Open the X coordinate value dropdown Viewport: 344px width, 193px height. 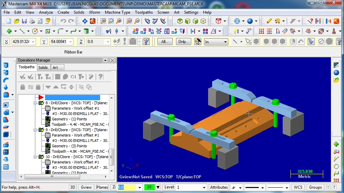pyautogui.click(x=33, y=42)
